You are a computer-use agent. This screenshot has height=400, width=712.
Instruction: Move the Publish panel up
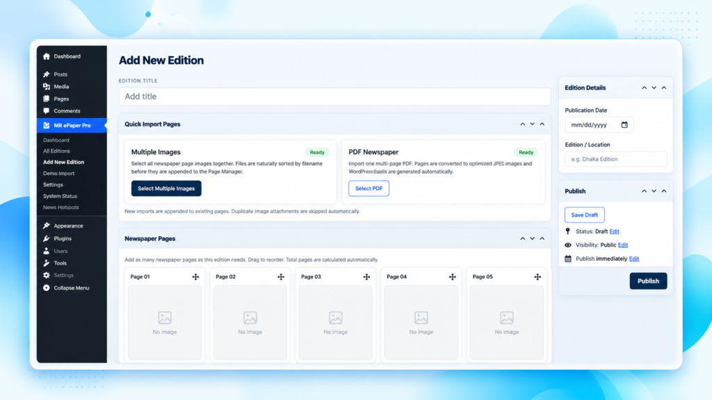(x=645, y=192)
